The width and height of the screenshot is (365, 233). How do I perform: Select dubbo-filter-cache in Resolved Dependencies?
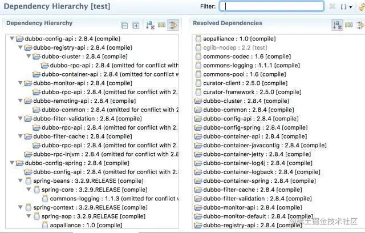point(248,190)
